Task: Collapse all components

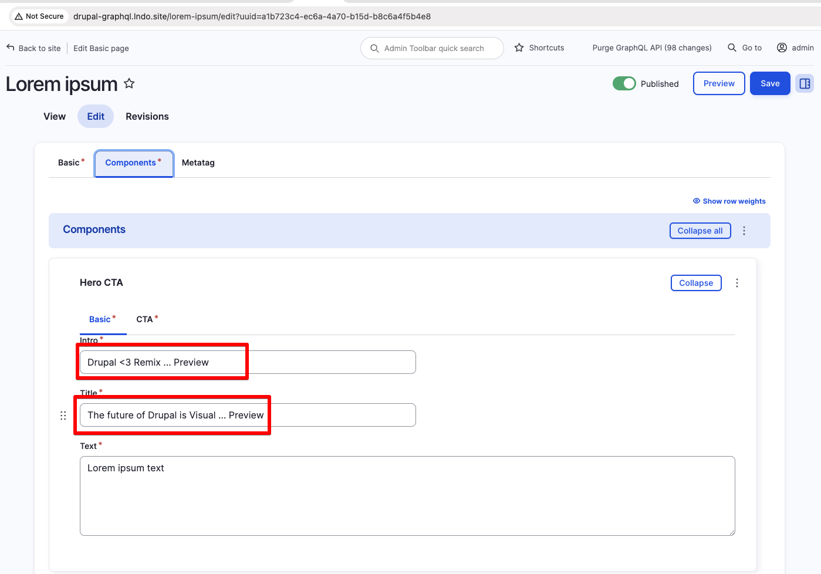Action: click(700, 231)
